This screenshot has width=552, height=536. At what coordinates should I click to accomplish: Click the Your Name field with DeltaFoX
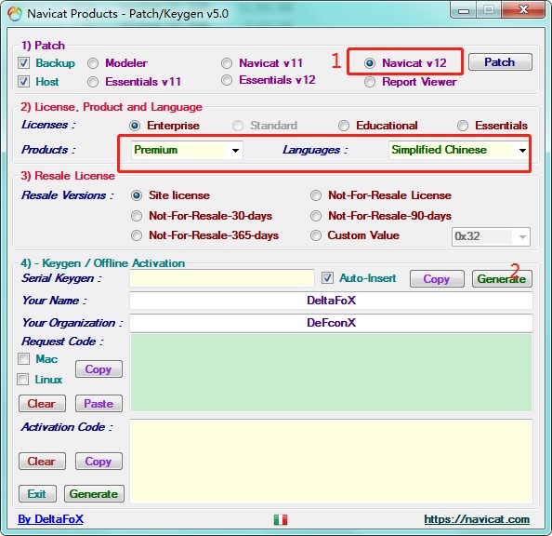pyautogui.click(x=331, y=301)
